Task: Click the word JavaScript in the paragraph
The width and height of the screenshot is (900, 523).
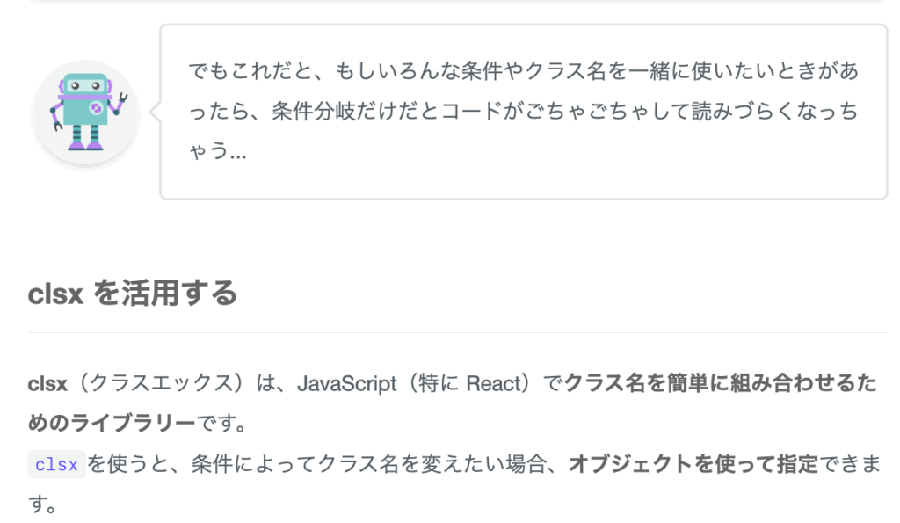Action: (346, 383)
